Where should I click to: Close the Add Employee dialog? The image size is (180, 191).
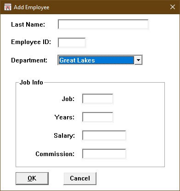pos(173,7)
